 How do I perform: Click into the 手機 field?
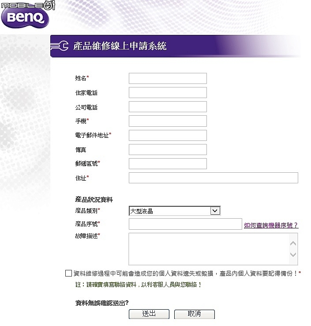(168, 121)
